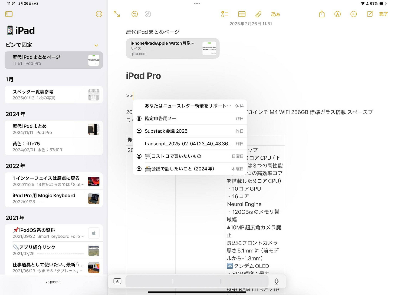Screen dimensions: 394x295
Task: Tap the 25件のメモ count label
Action: pos(54,282)
